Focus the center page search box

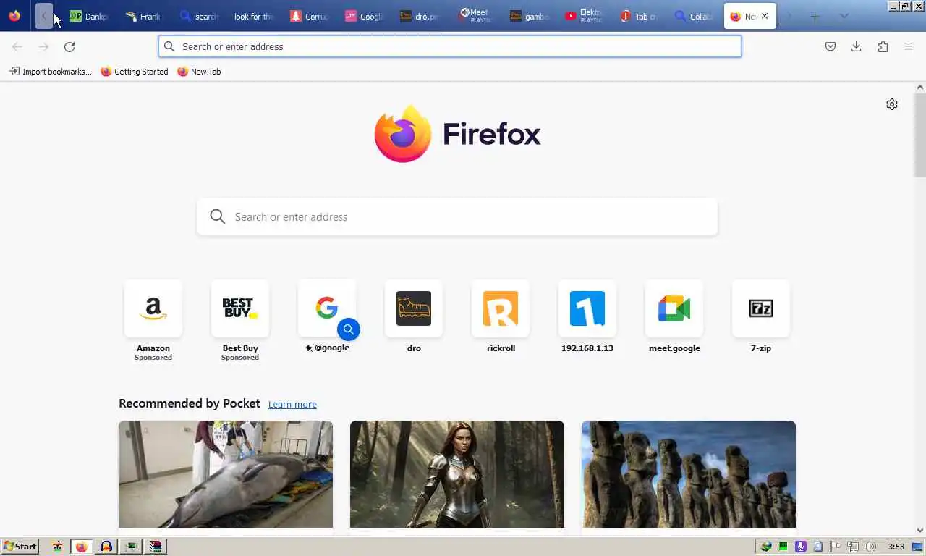[x=457, y=216]
